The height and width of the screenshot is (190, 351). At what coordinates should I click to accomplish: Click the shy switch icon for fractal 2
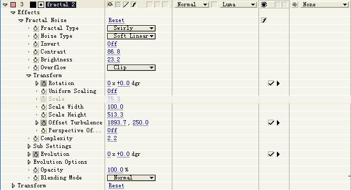click(x=110, y=5)
